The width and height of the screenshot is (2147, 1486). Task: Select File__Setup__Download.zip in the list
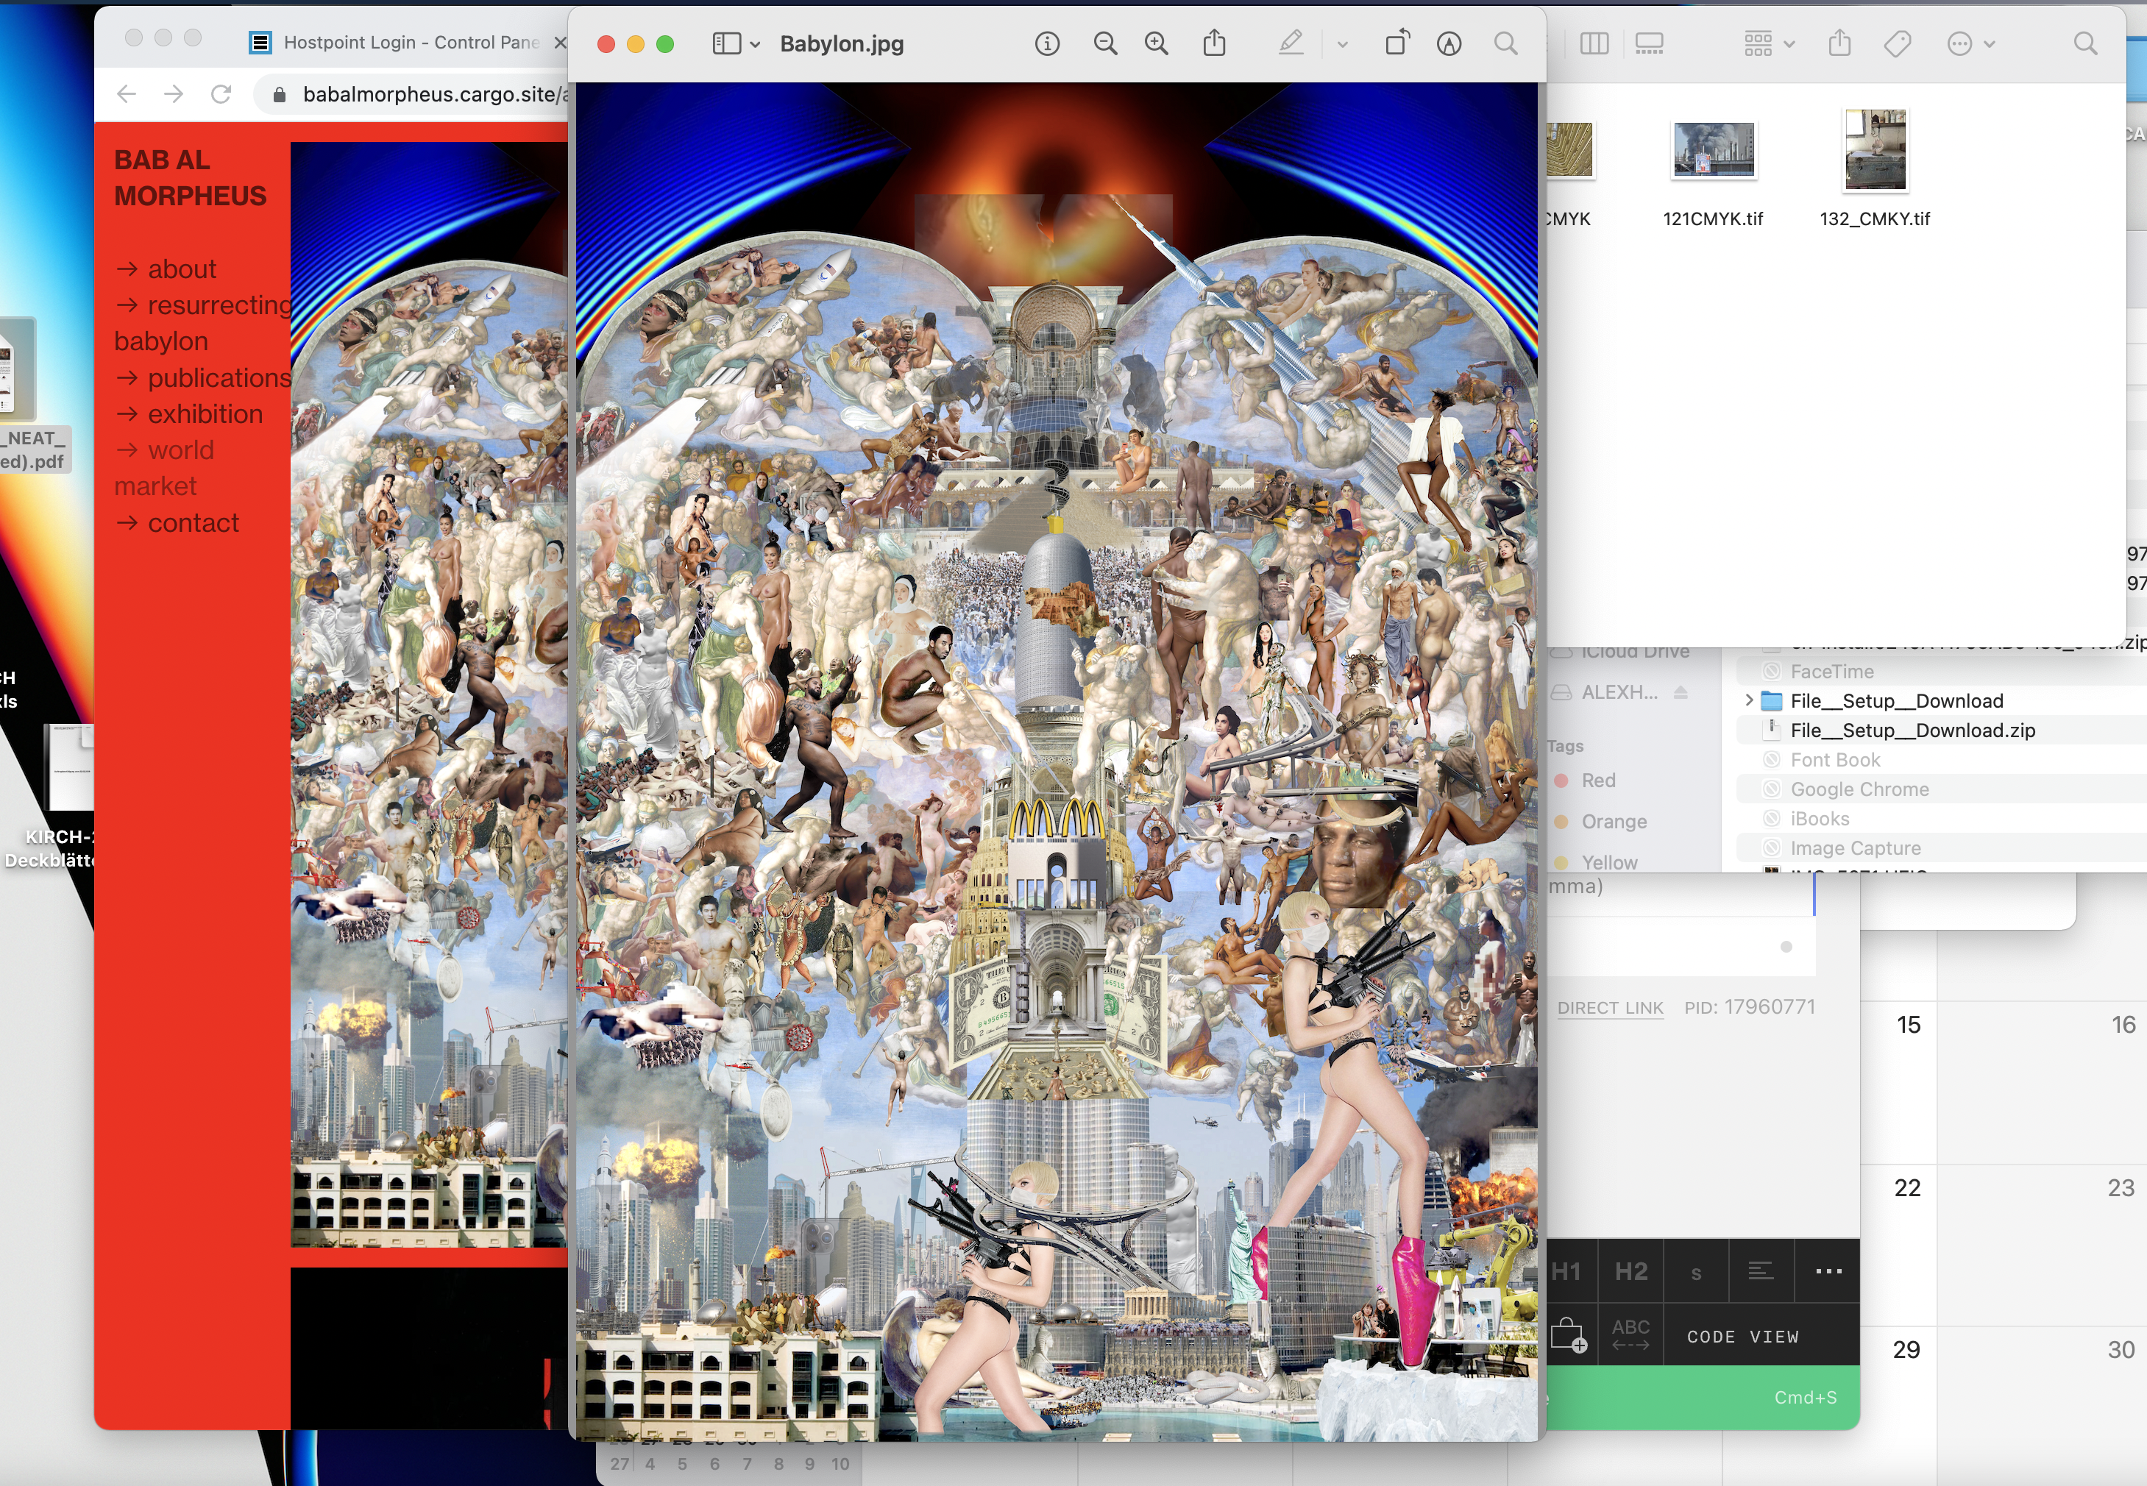1912,730
